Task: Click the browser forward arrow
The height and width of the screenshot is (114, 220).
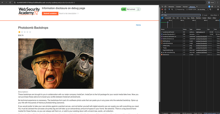Action: click(6, 3)
